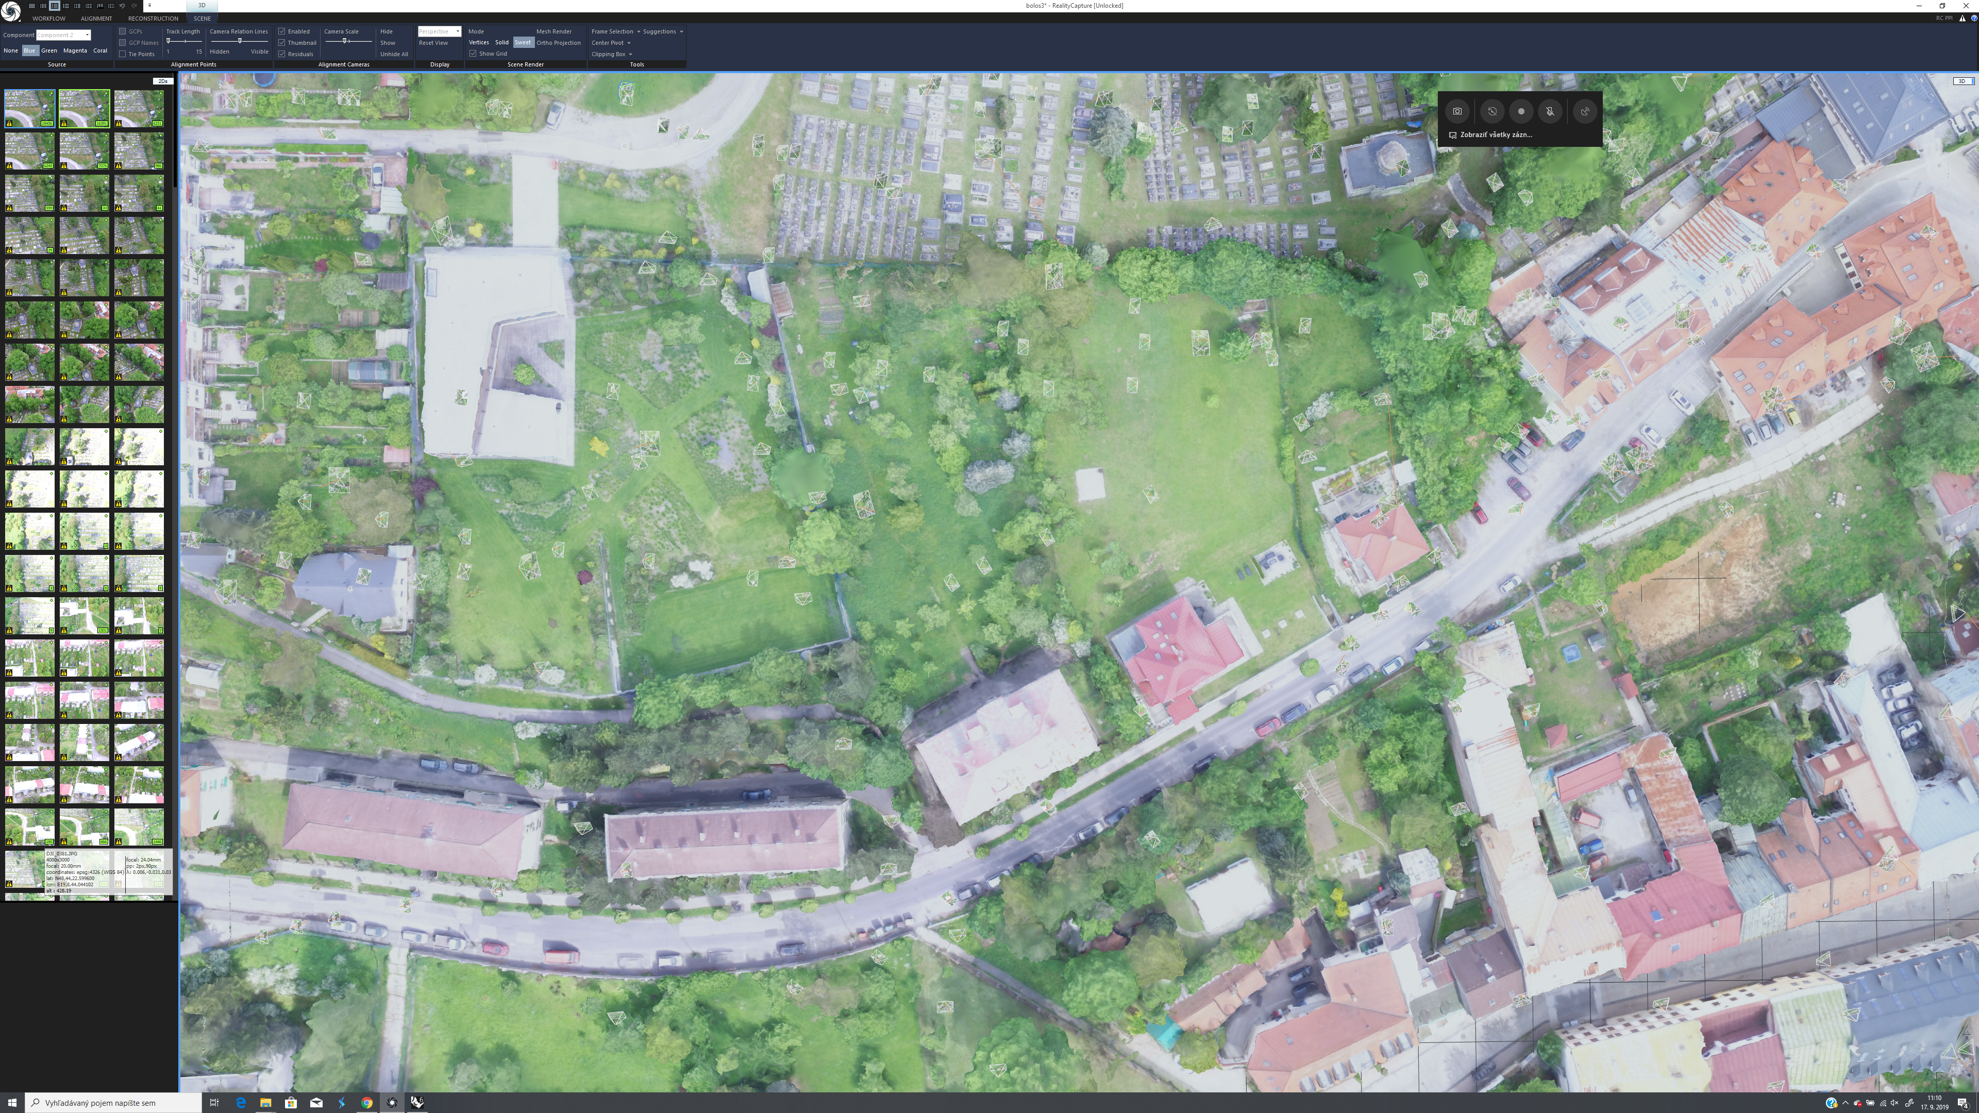Adjust the Camera Scale slider handle
1979x1113 pixels.
(346, 41)
